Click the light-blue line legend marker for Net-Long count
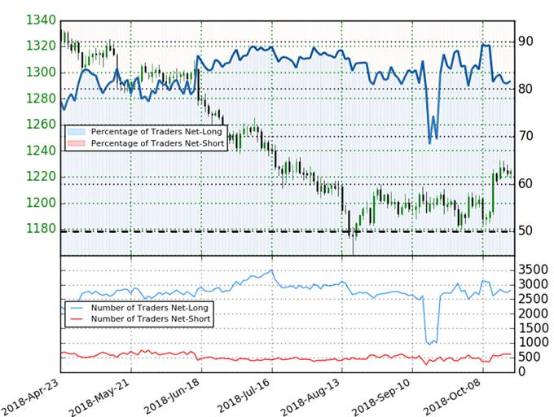 click(77, 308)
